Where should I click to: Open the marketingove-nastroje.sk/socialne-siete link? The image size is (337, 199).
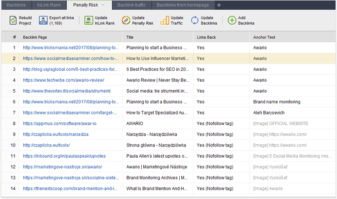71,178
